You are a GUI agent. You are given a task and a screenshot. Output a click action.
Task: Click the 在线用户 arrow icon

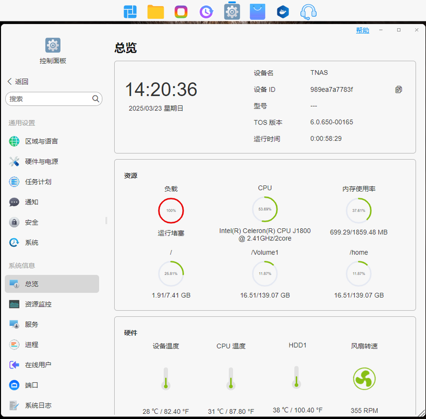[14, 365]
